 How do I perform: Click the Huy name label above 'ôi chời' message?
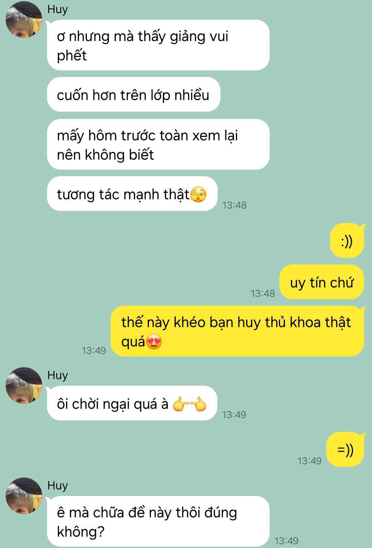click(x=58, y=375)
